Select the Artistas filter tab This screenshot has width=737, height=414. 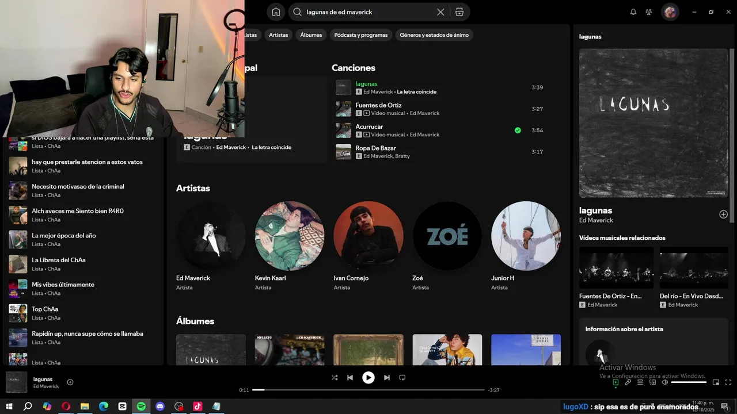point(278,35)
